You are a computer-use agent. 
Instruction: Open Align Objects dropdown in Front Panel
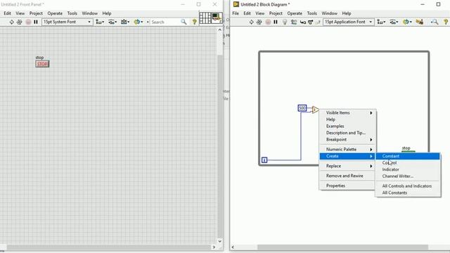100,22
